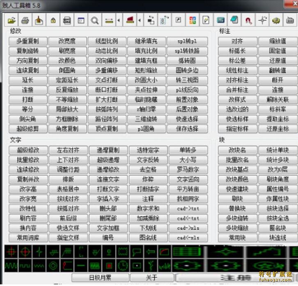Click the 局部放大 button
Viewport: 298px width, 286px height.
(67, 109)
